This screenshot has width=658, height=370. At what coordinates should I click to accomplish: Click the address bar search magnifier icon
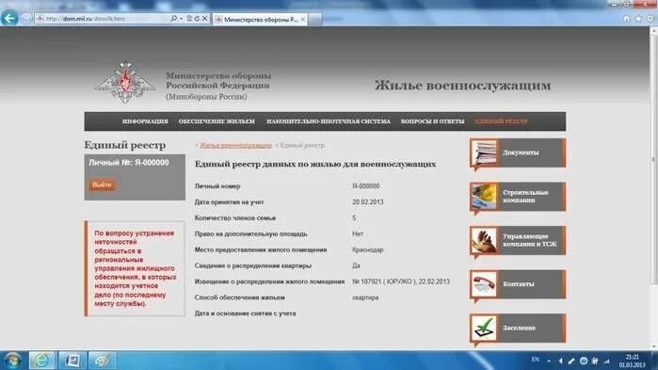(x=174, y=19)
